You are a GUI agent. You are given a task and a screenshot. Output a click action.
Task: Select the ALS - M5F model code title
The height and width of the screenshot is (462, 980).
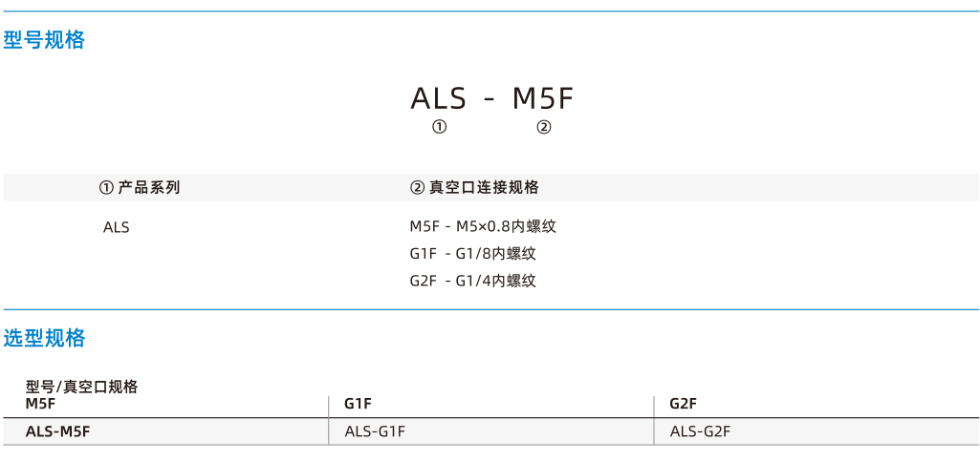point(491,98)
